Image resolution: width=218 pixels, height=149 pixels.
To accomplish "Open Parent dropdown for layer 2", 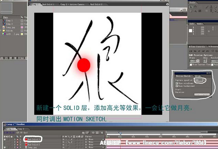I will point(96,142).
